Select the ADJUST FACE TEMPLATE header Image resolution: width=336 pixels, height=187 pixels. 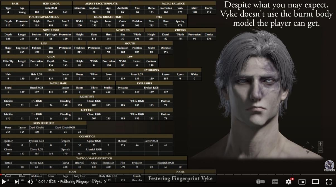pyautogui.click(x=101, y=4)
